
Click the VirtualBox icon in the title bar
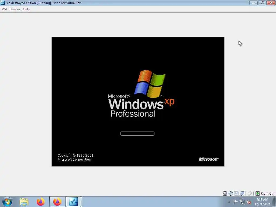click(3, 3)
